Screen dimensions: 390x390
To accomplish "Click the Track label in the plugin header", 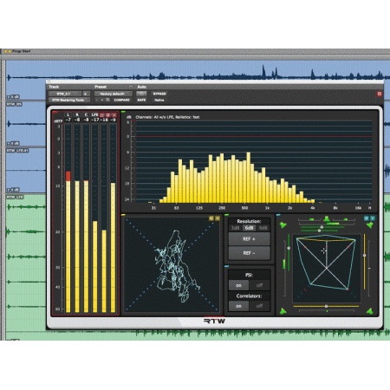I will pos(54,87).
